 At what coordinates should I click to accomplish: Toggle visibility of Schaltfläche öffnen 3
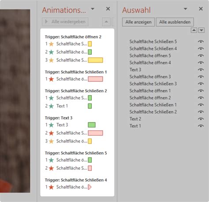pos(201,77)
